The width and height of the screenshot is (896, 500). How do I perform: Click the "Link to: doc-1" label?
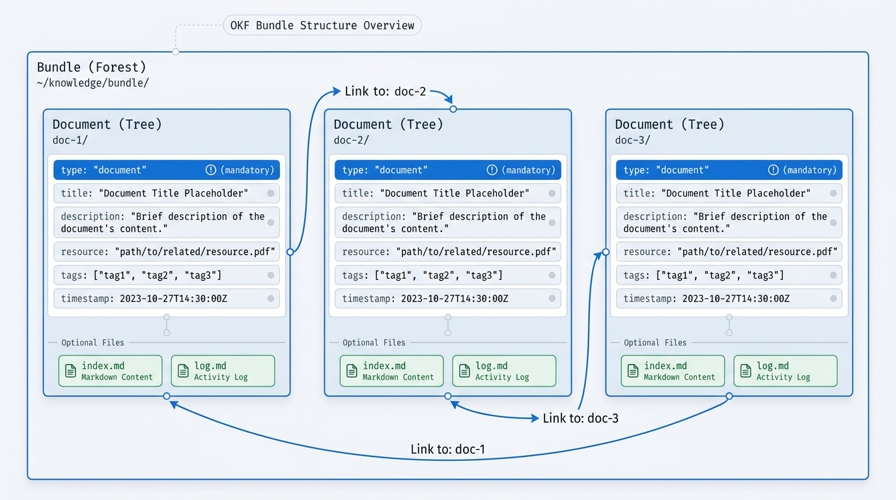[x=448, y=449]
